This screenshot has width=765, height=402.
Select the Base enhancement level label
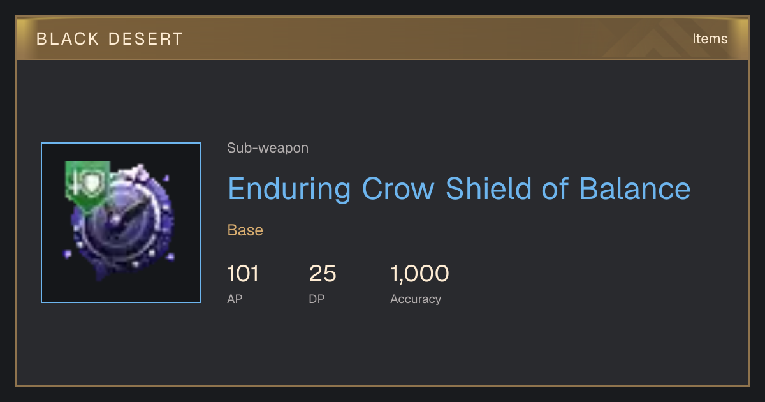click(x=245, y=230)
